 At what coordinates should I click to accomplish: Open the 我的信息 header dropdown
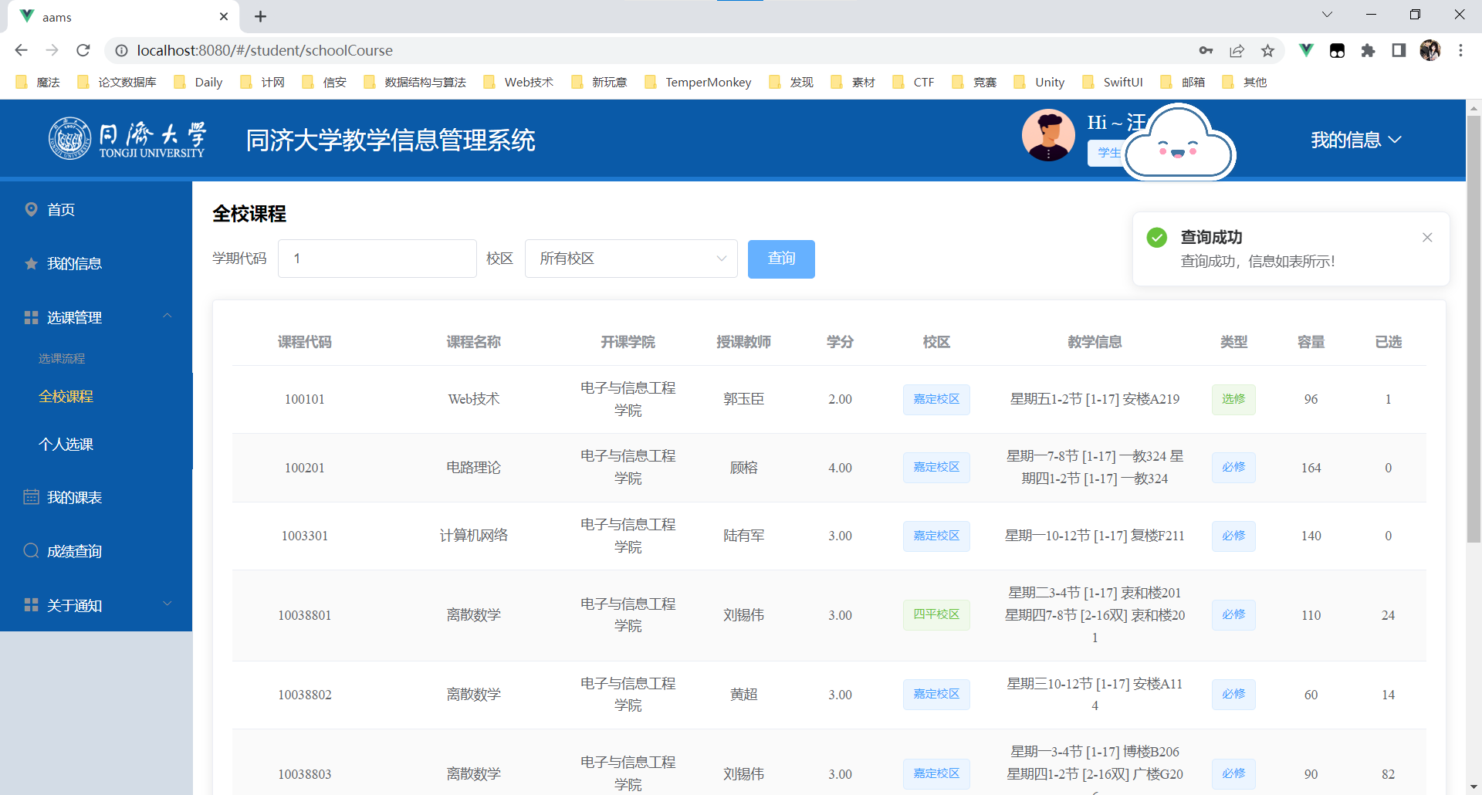pyautogui.click(x=1356, y=140)
